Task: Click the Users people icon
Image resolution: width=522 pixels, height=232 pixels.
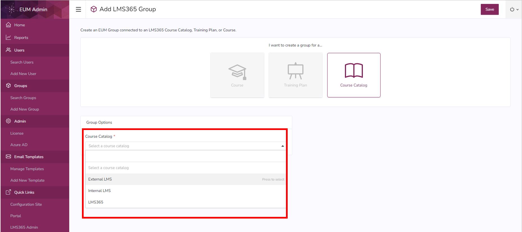Action: [x=8, y=50]
